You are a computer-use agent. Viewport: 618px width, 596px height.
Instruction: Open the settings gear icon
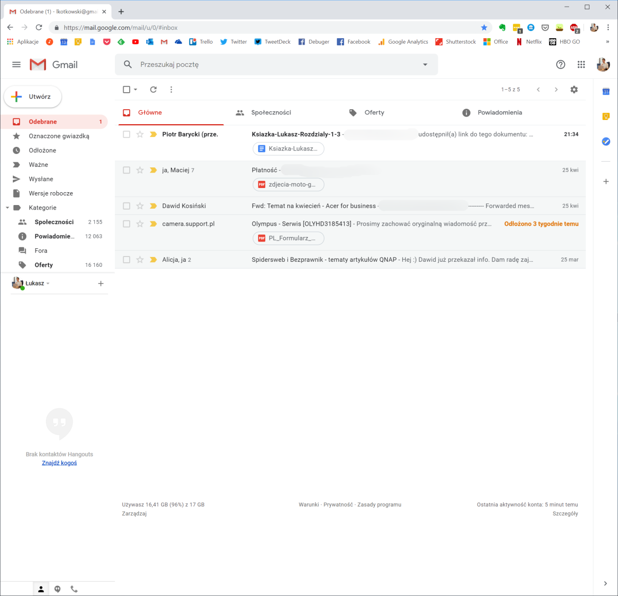tap(574, 90)
